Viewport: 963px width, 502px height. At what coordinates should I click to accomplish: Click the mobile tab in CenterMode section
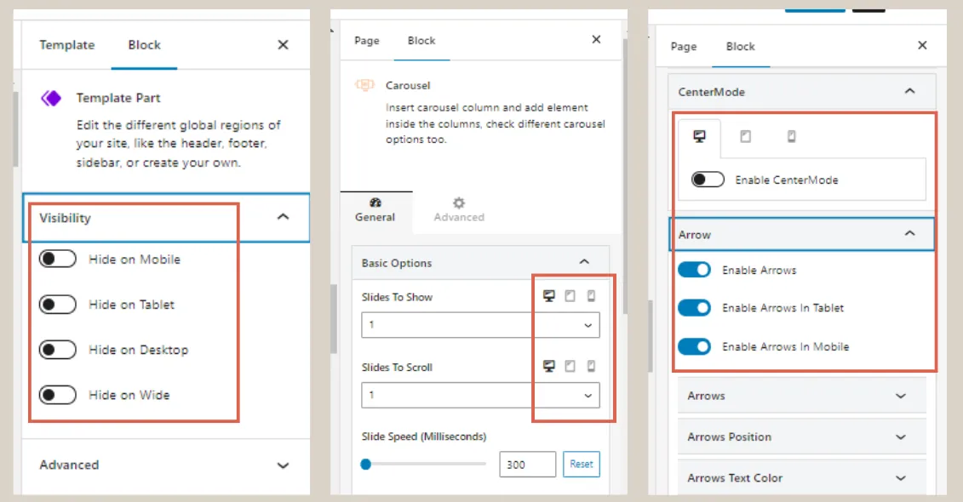coord(790,136)
